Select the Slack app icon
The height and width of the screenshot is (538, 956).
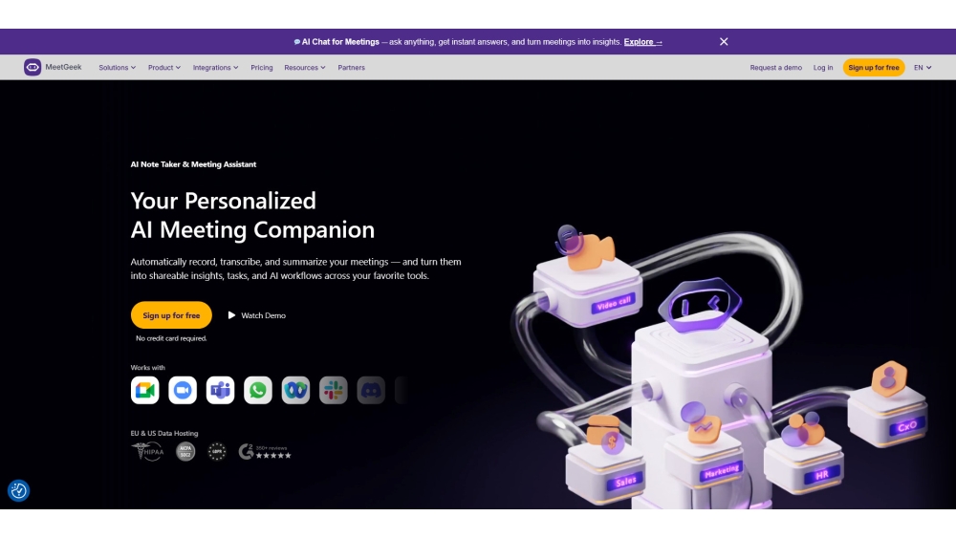tap(334, 390)
